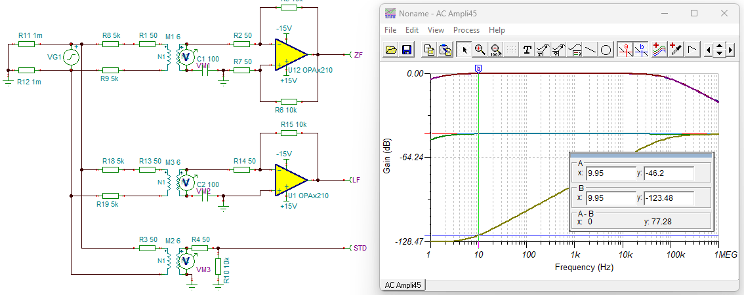Screen dimensions: 744x295
Task: Add more curves with the plus-curves icon
Action: [x=659, y=50]
